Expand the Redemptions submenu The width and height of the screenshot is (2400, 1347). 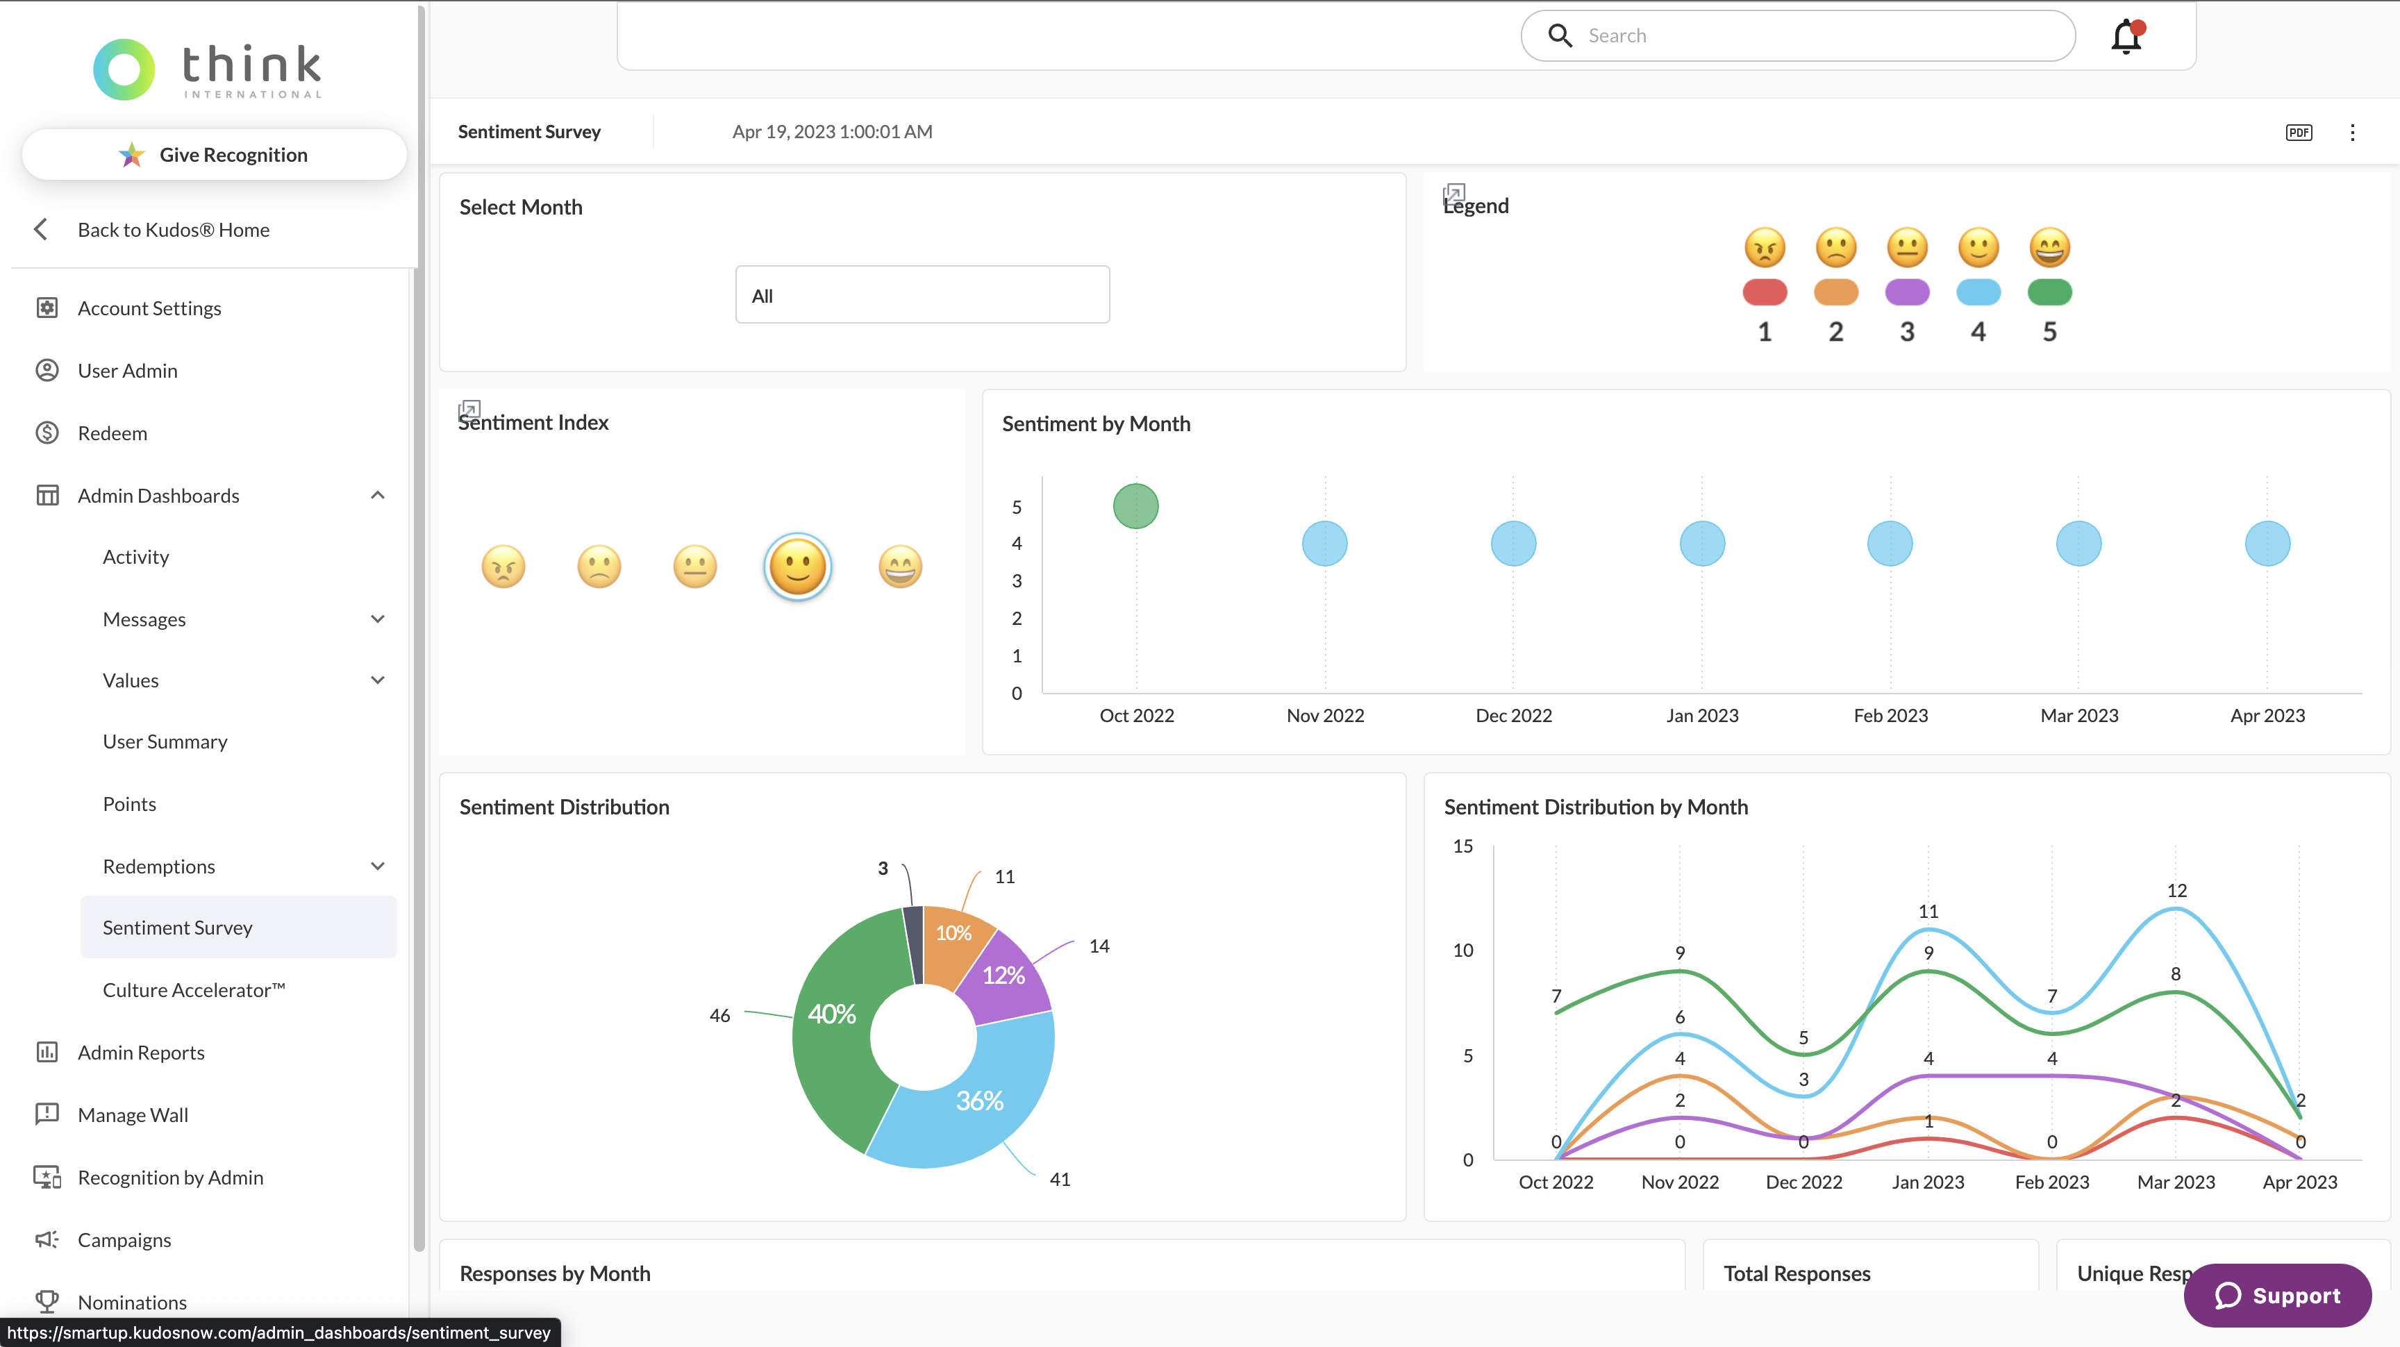pyautogui.click(x=377, y=867)
